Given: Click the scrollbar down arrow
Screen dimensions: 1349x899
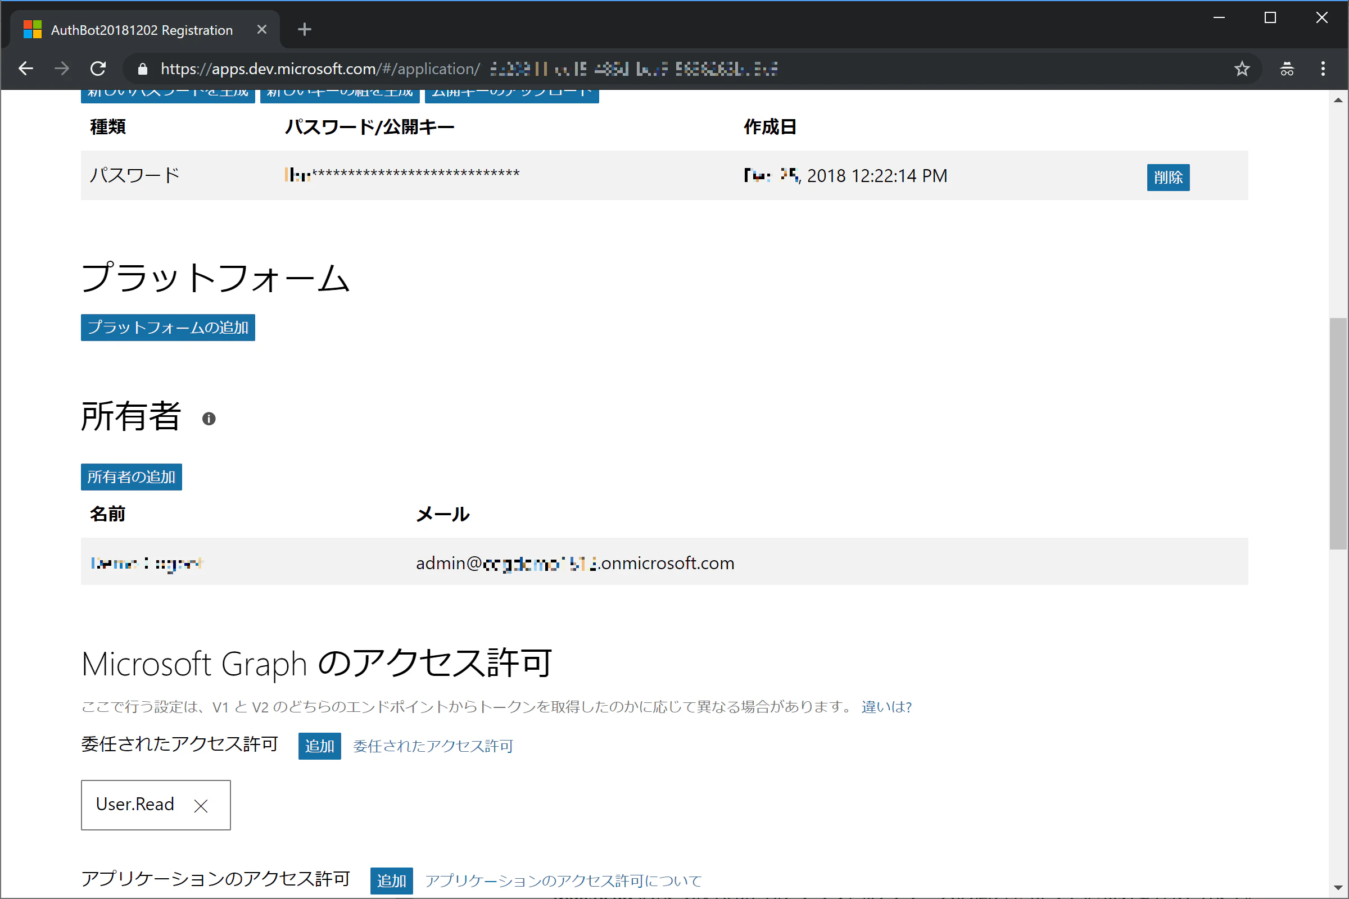Looking at the screenshot, I should coord(1338,888).
